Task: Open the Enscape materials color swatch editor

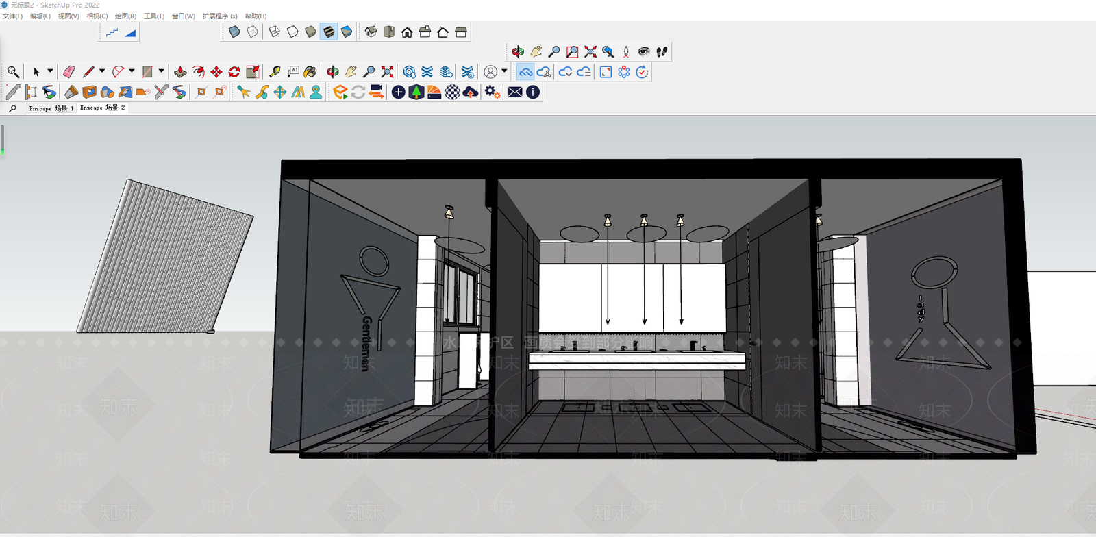Action: coord(434,92)
